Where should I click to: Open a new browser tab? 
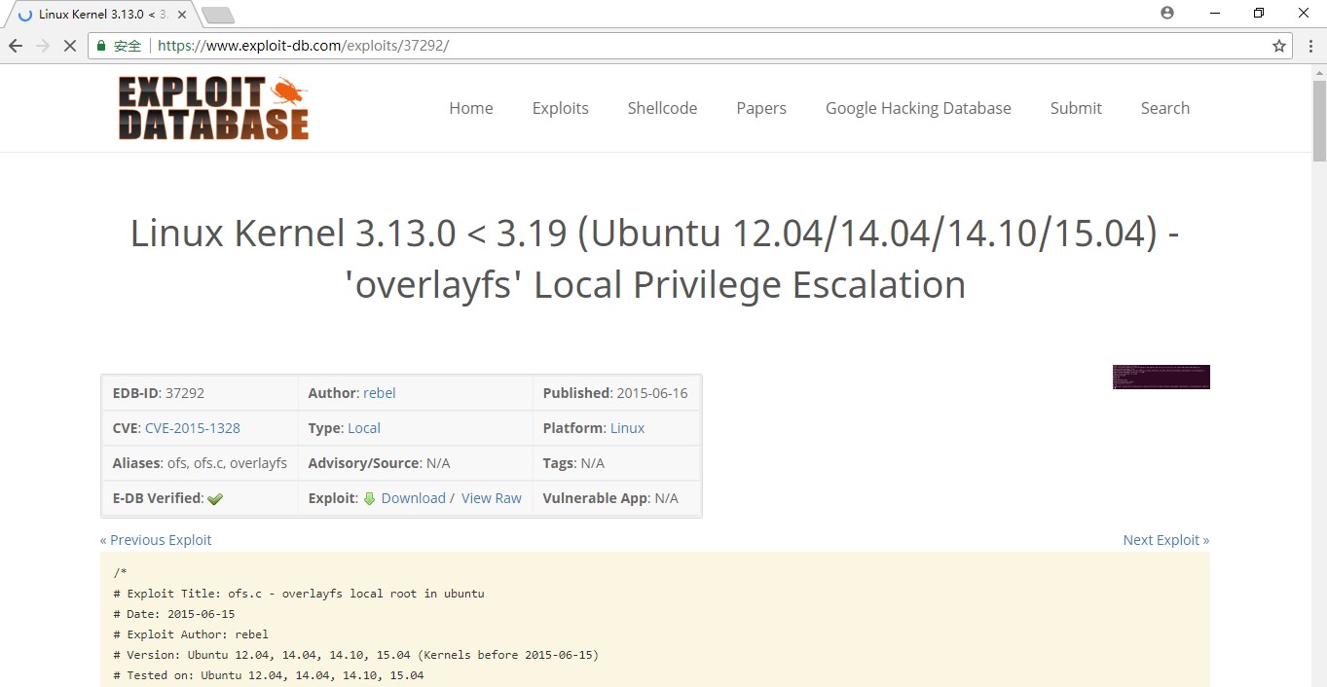[x=217, y=15]
